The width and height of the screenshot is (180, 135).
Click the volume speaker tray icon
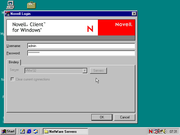pos(165,131)
